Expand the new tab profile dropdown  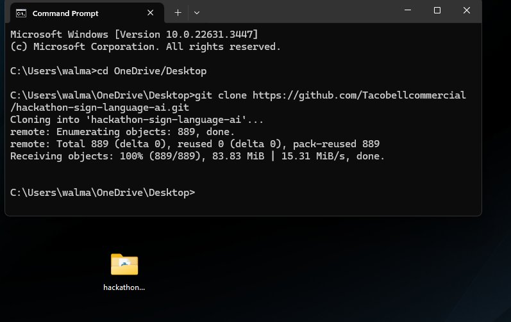(196, 13)
